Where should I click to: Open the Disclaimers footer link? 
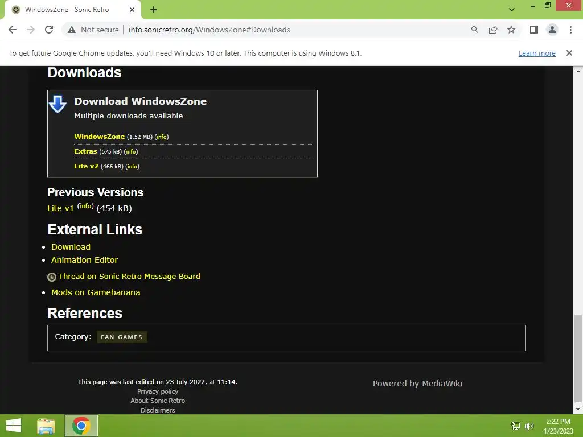click(x=158, y=410)
